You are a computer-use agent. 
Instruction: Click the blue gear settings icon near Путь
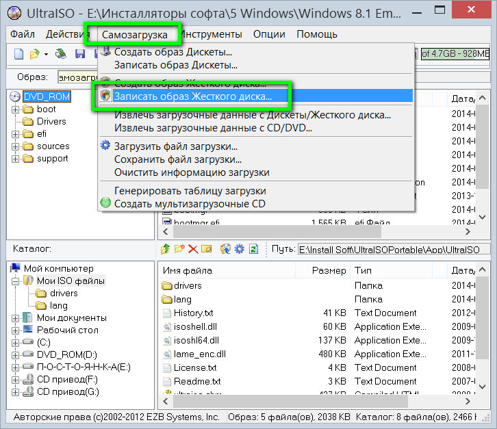(x=240, y=249)
